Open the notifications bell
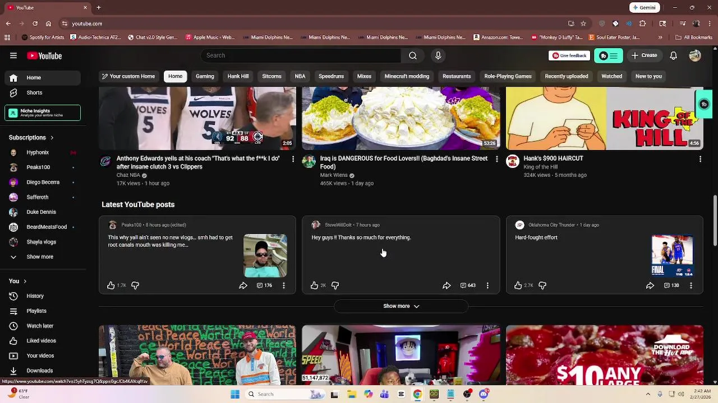 coord(673,55)
